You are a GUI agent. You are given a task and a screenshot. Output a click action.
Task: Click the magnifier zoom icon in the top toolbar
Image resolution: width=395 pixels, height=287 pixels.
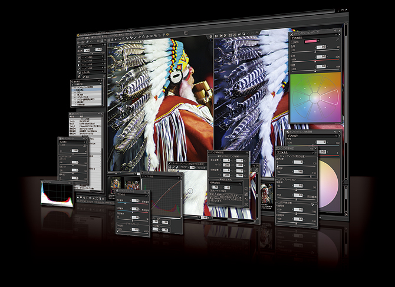(x=123, y=38)
